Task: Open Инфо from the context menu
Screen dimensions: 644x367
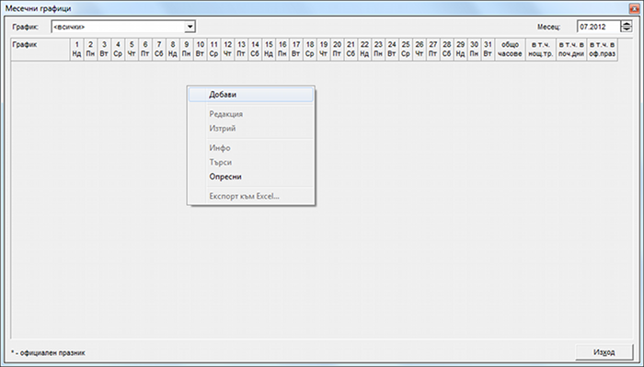Action: (x=250, y=148)
